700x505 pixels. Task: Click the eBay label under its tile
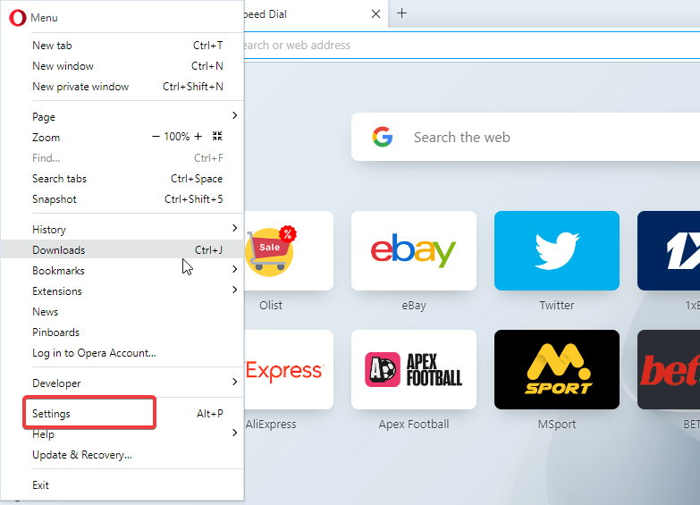pos(414,306)
